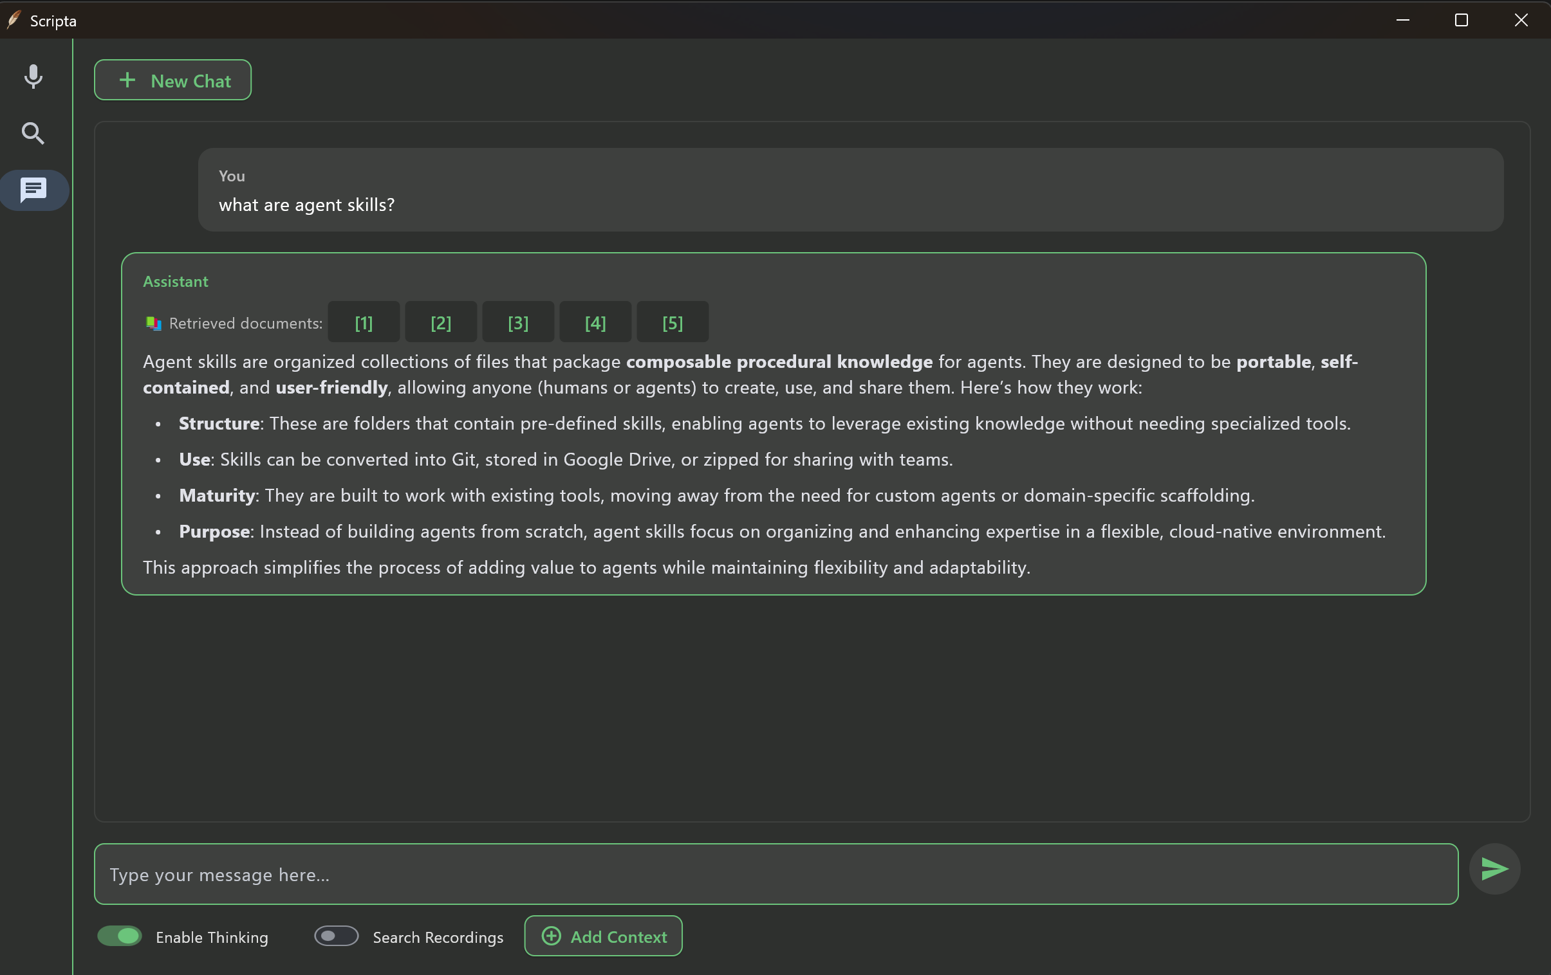This screenshot has width=1551, height=975.
Task: Open the microphone recording page
Action: tap(33, 77)
